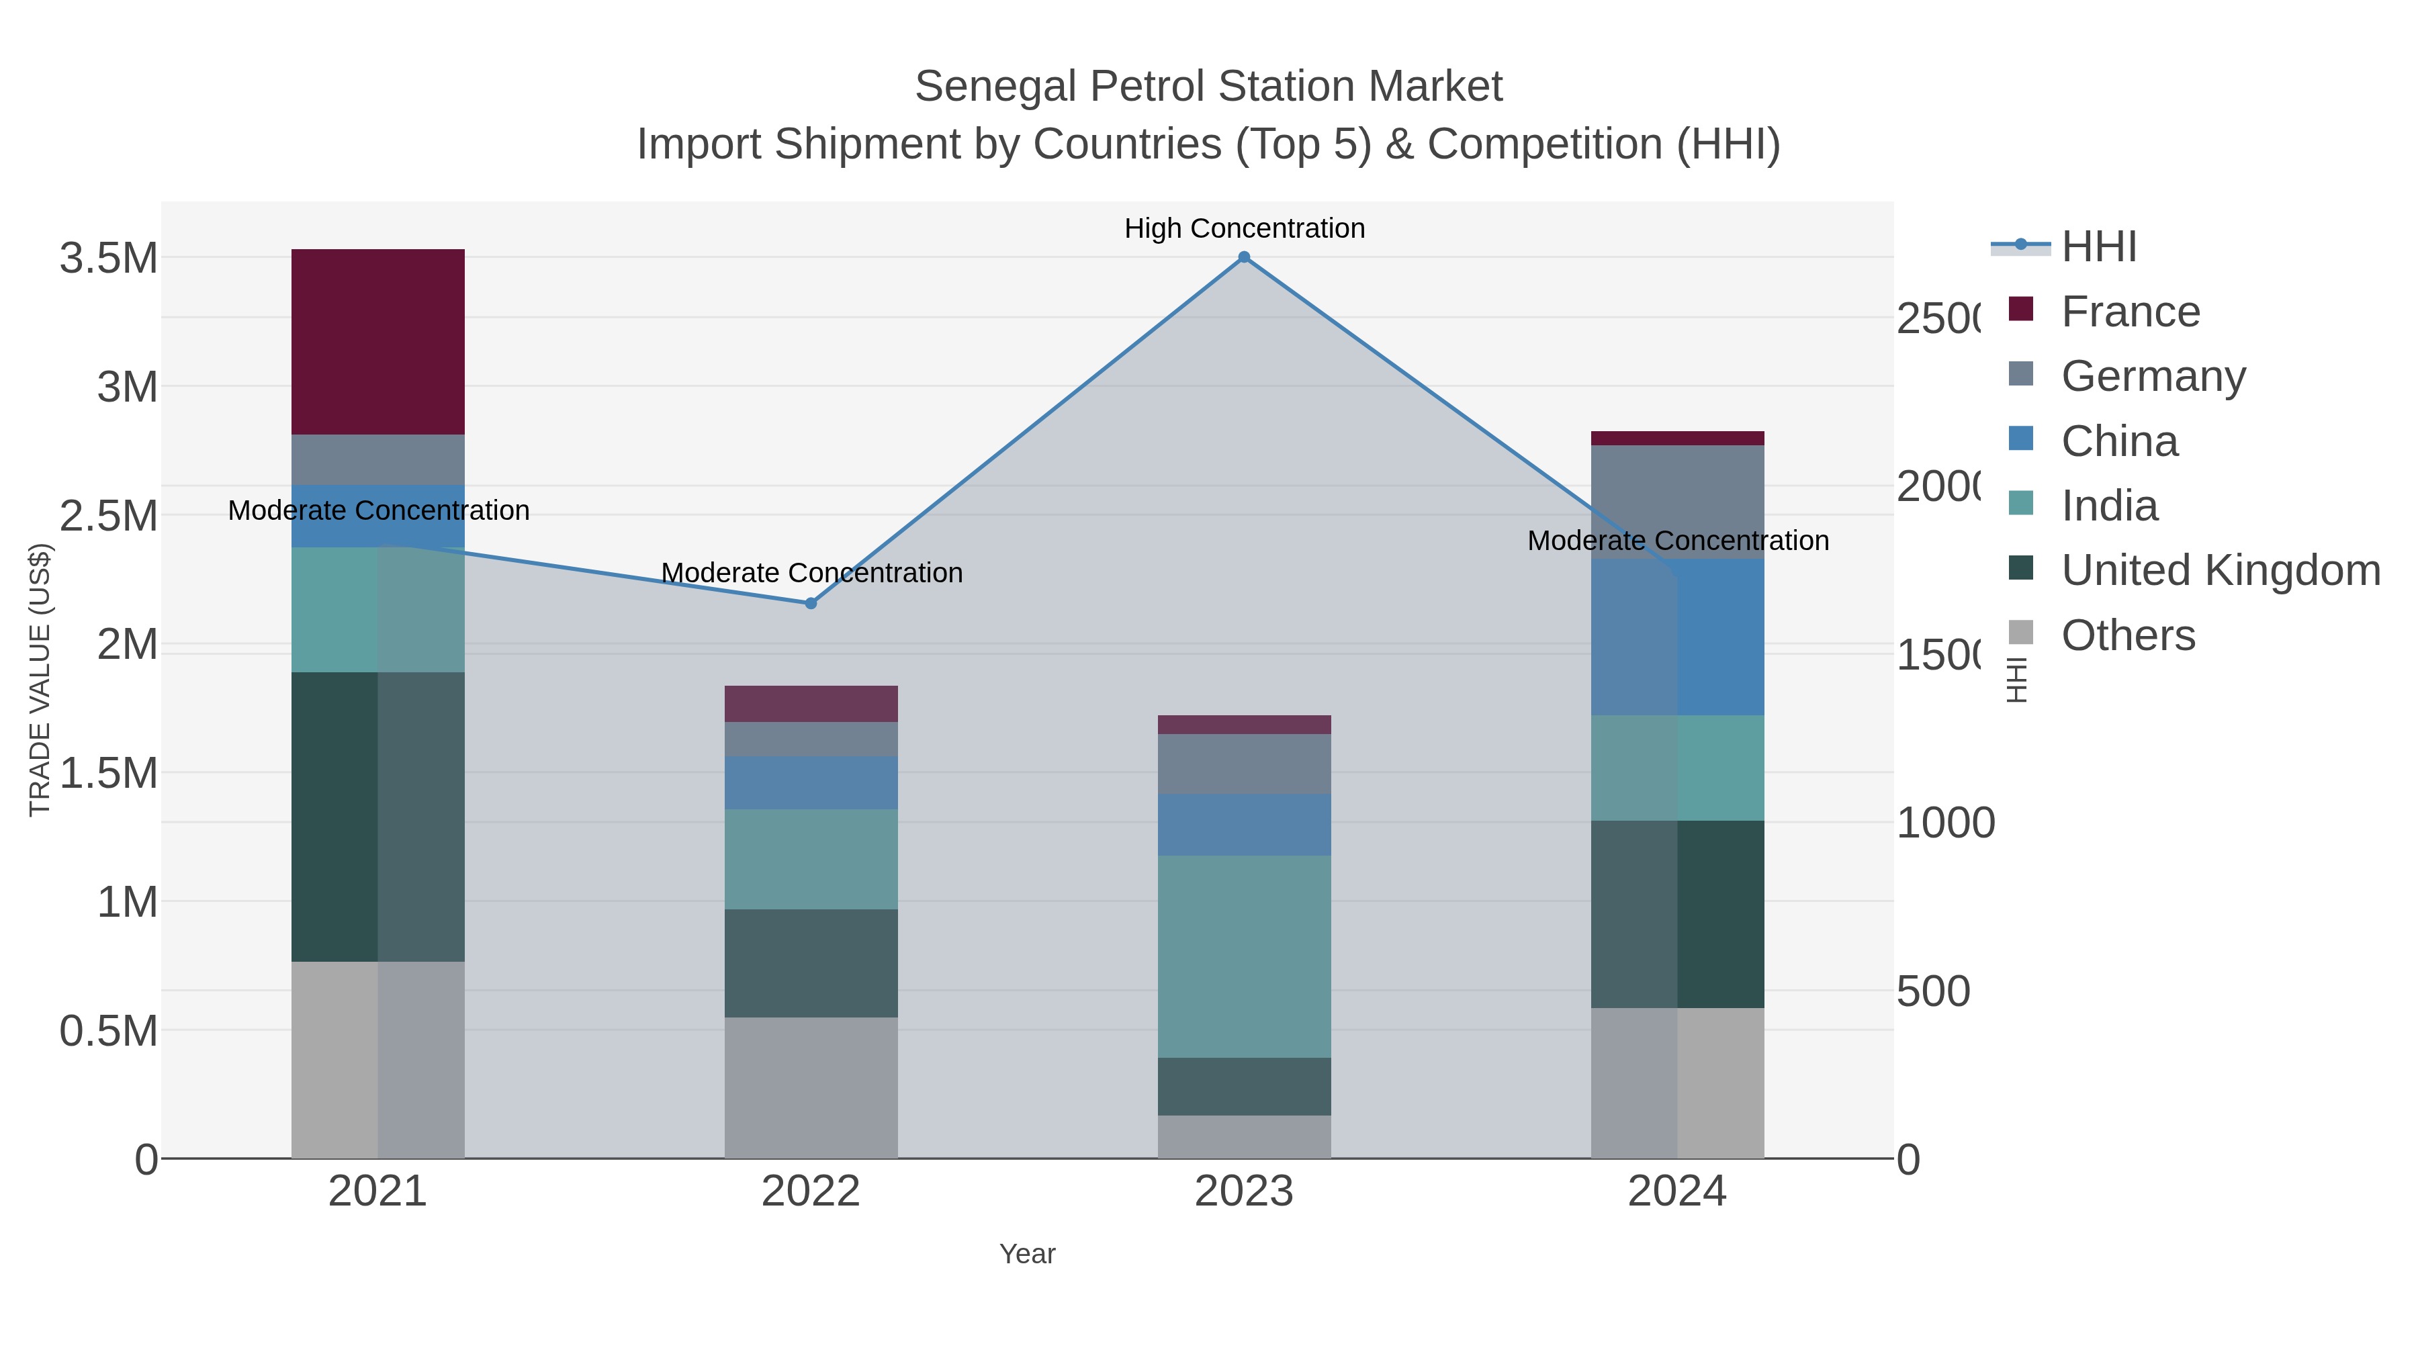Screen dimensions: 2418x1360
Task: Click the France maroon legend swatch
Action: point(2021,309)
